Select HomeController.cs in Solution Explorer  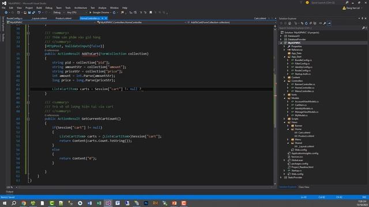click(x=304, y=88)
